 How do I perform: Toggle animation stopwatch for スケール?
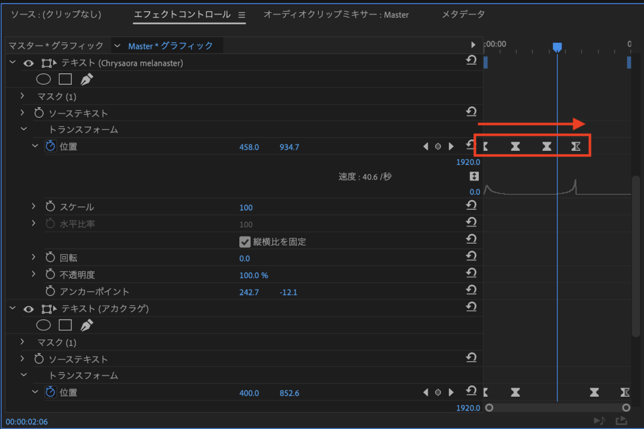(50, 206)
